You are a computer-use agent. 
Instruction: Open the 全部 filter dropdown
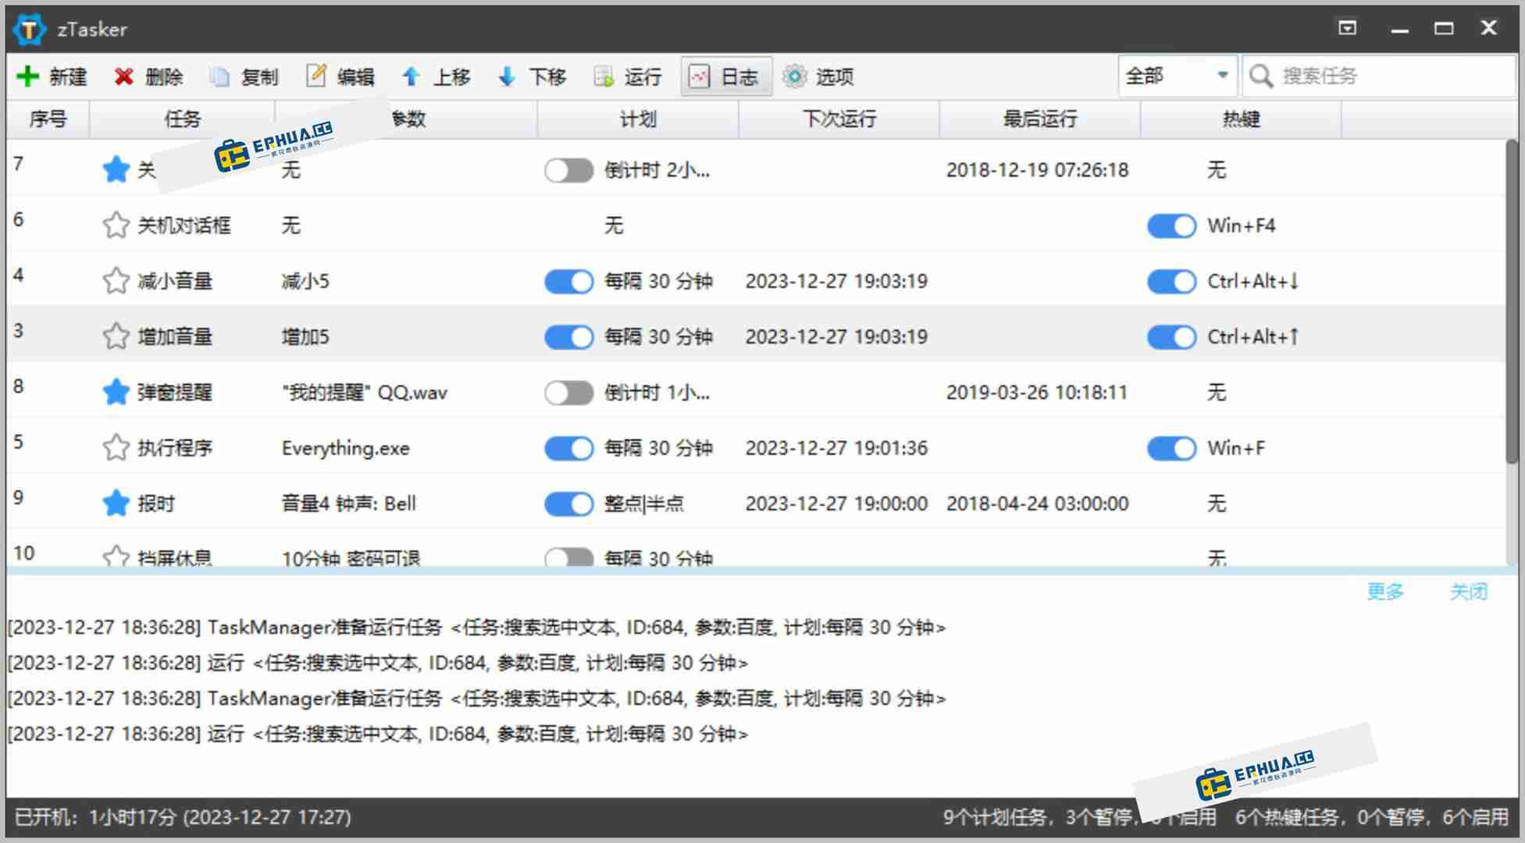pos(1176,76)
